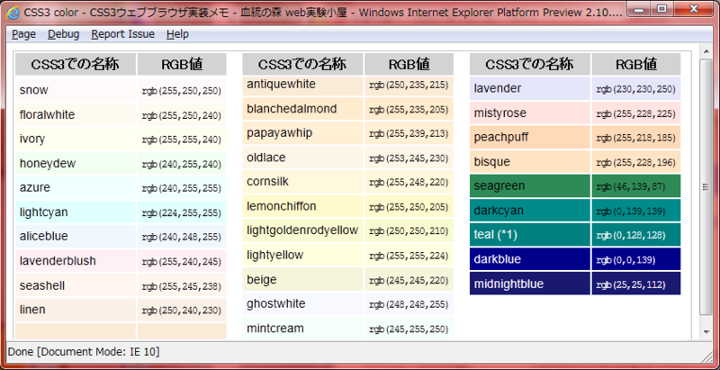Click the mintcream color name
Screen dimensions: 720x370
[275, 329]
